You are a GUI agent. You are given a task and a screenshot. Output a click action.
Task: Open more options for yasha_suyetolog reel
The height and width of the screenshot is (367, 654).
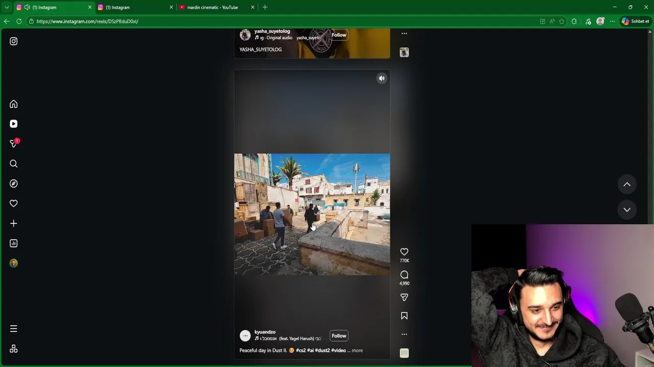[x=404, y=34]
